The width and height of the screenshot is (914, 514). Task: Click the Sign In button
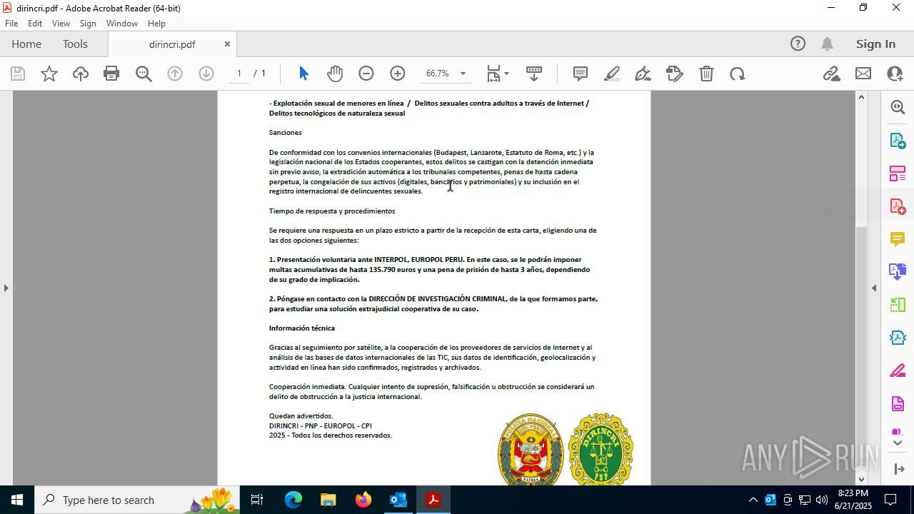tap(875, 44)
